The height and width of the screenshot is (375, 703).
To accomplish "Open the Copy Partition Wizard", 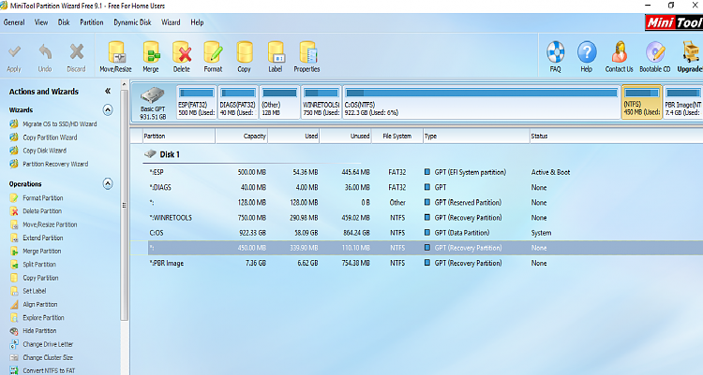I will pyautogui.click(x=50, y=137).
